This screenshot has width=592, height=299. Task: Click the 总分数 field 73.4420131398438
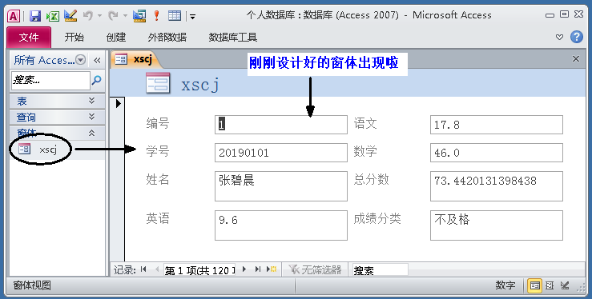tap(497, 186)
